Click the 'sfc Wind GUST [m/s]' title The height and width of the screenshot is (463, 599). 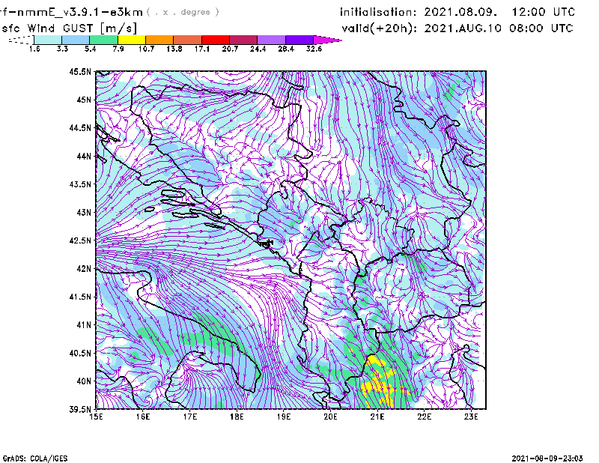click(x=69, y=28)
